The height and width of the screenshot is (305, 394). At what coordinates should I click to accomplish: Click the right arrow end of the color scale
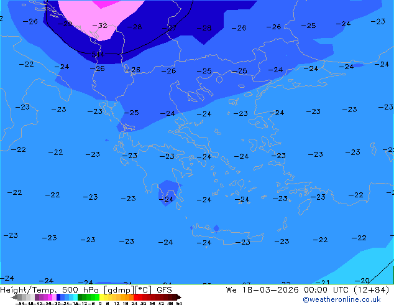pos(179,297)
